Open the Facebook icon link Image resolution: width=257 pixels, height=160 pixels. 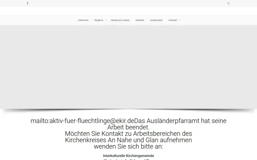pyautogui.click(x=27, y=3)
